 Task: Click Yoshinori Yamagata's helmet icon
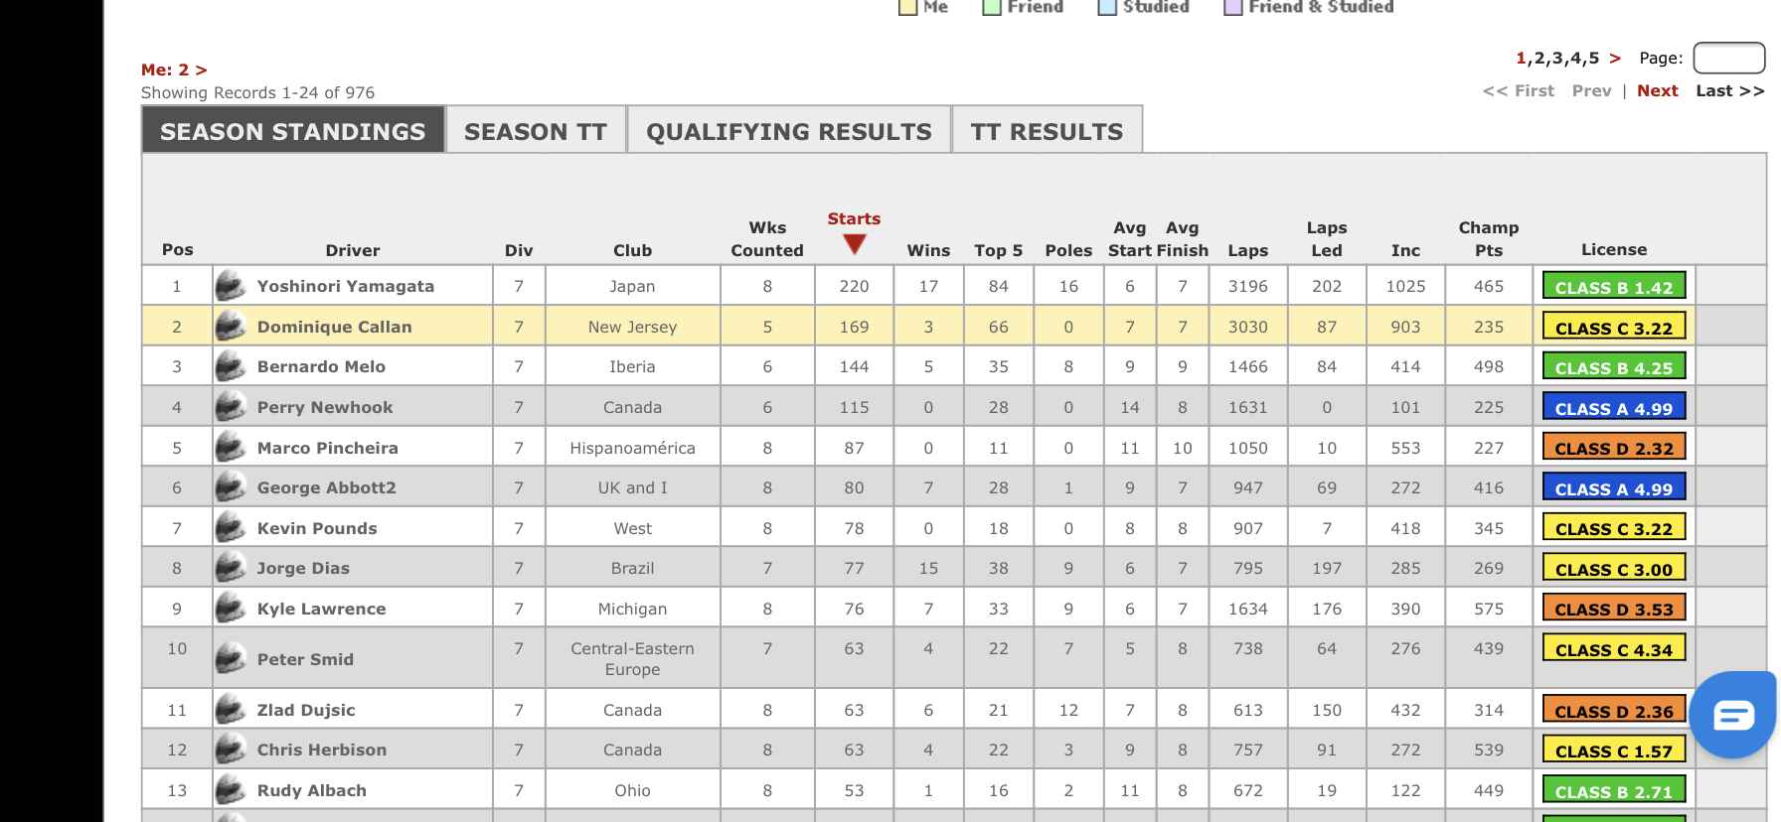pos(230,286)
